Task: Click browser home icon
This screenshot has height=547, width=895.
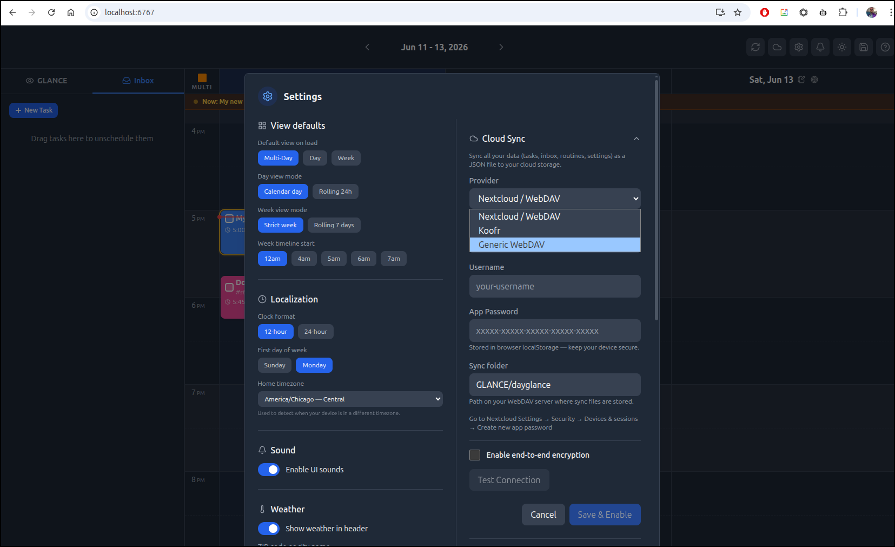Action: coord(71,12)
